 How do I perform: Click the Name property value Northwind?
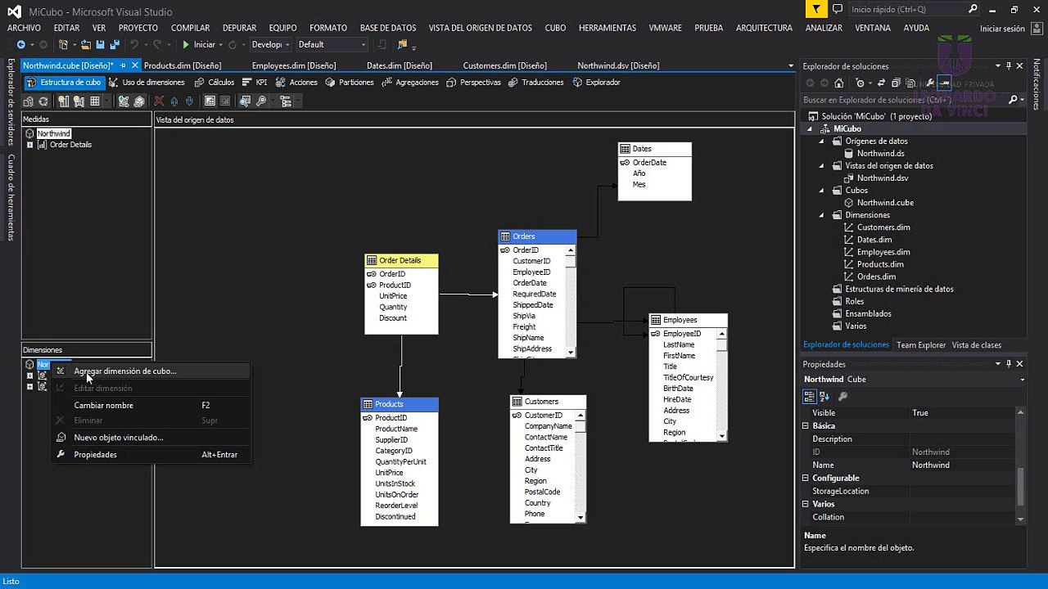click(931, 465)
